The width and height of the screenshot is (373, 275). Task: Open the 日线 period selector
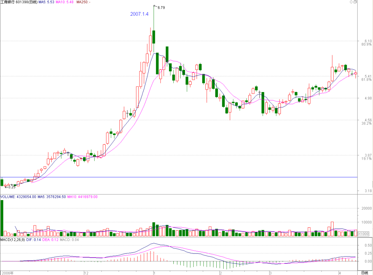coord(365,273)
